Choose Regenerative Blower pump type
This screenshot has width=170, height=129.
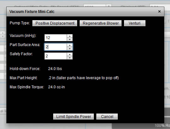tap(100, 23)
